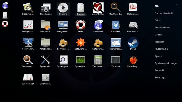Open Freigabe des Desktops sharing app
Screen dimensions: 182x102
(x=63, y=26)
